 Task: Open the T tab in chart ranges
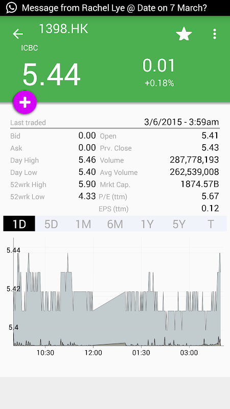click(211, 224)
